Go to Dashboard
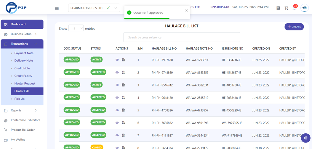 (22, 24)
